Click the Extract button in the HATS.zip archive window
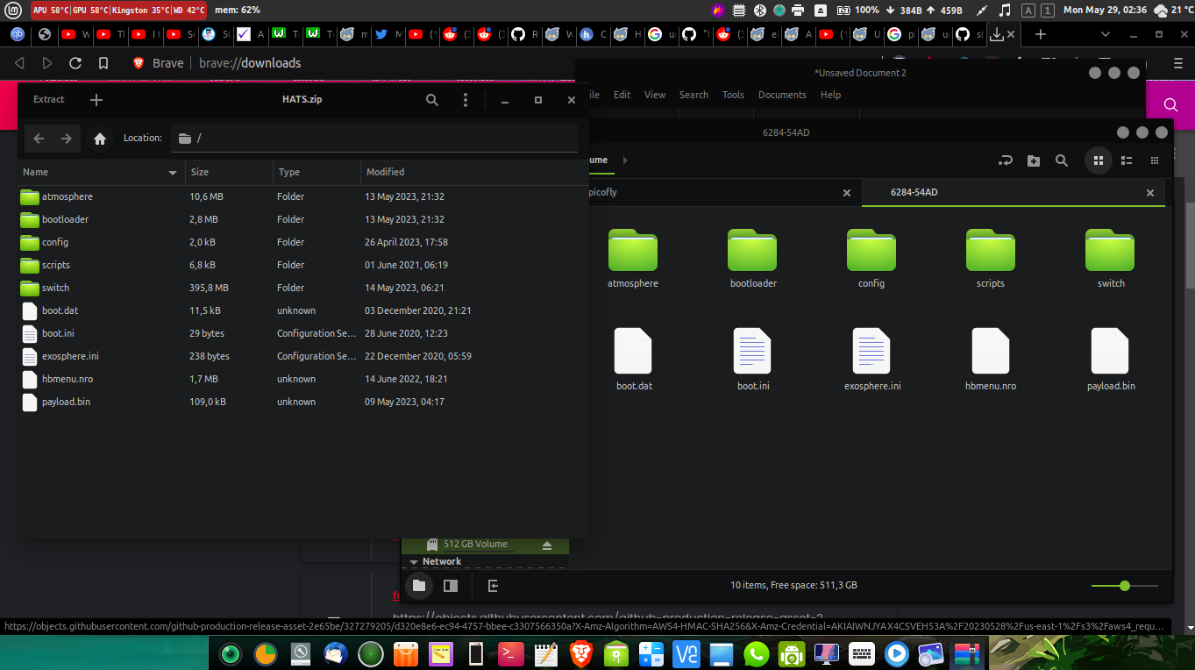This screenshot has height=670, width=1195. pyautogui.click(x=49, y=100)
